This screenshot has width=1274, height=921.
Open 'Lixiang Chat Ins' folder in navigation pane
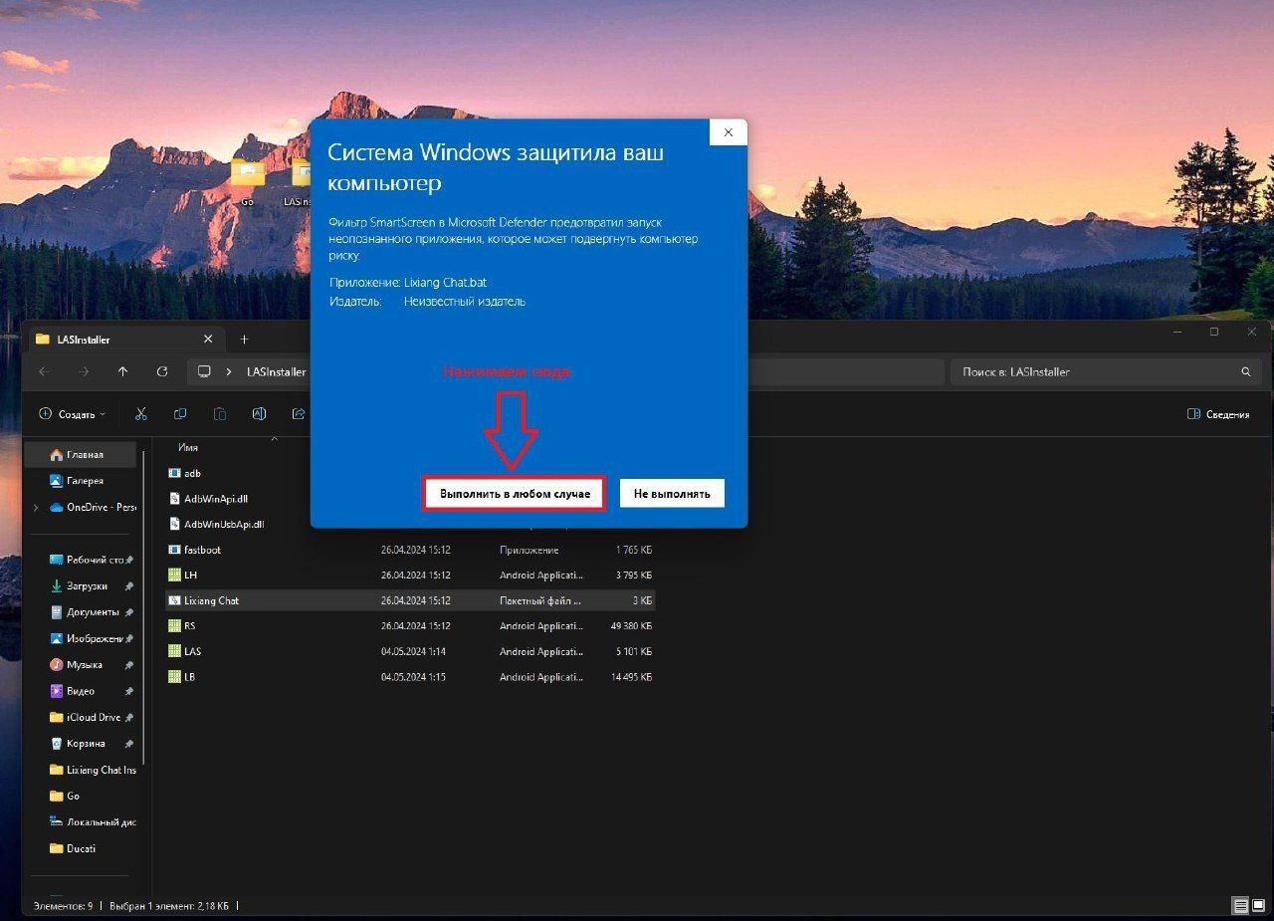pyautogui.click(x=92, y=770)
